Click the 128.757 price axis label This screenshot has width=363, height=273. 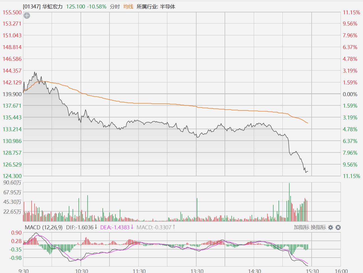click(x=12, y=153)
